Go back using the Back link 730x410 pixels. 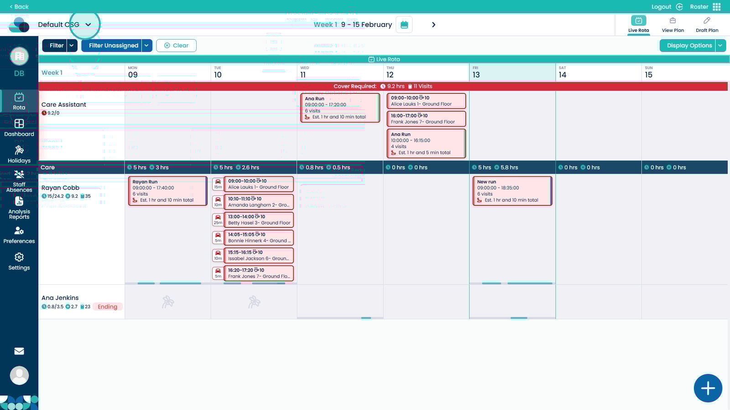coord(19,7)
